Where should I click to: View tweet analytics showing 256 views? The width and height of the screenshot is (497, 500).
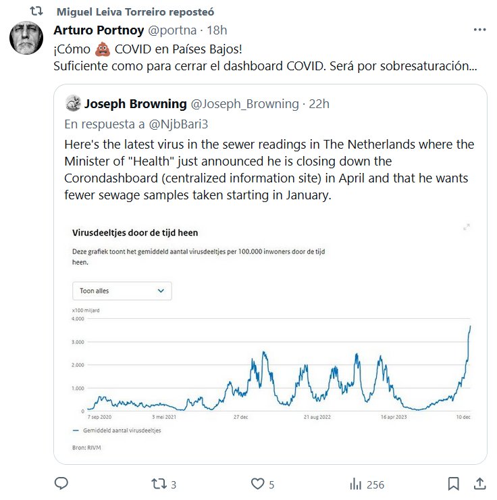(x=356, y=484)
